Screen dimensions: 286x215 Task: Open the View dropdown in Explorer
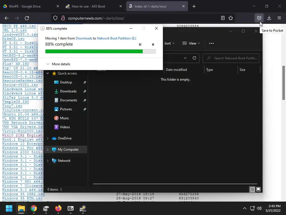(191, 43)
